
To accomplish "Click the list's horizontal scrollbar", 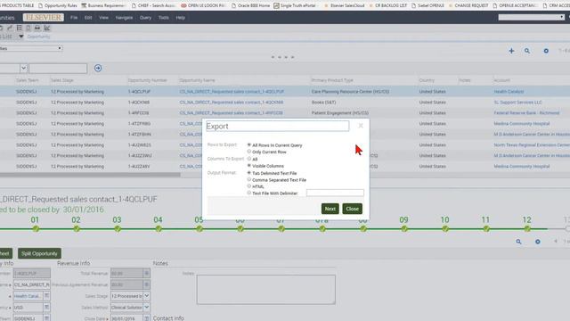I will coord(90,175).
